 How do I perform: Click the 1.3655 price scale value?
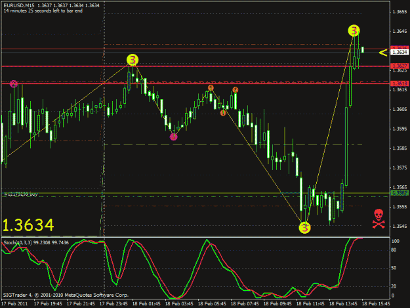click(x=400, y=12)
